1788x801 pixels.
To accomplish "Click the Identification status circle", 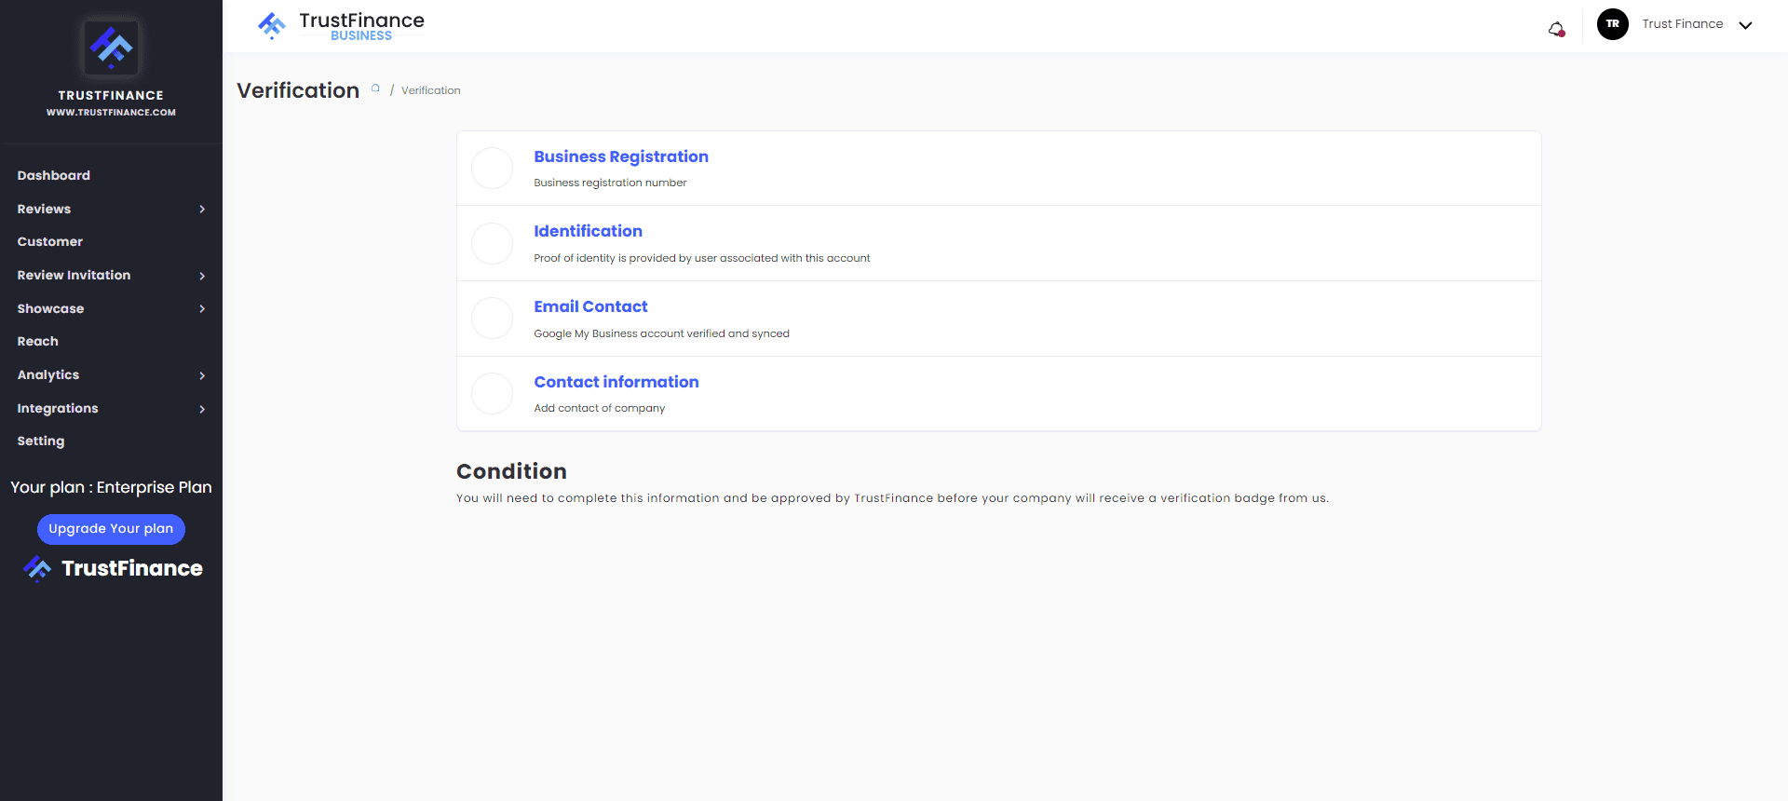I will coord(492,243).
